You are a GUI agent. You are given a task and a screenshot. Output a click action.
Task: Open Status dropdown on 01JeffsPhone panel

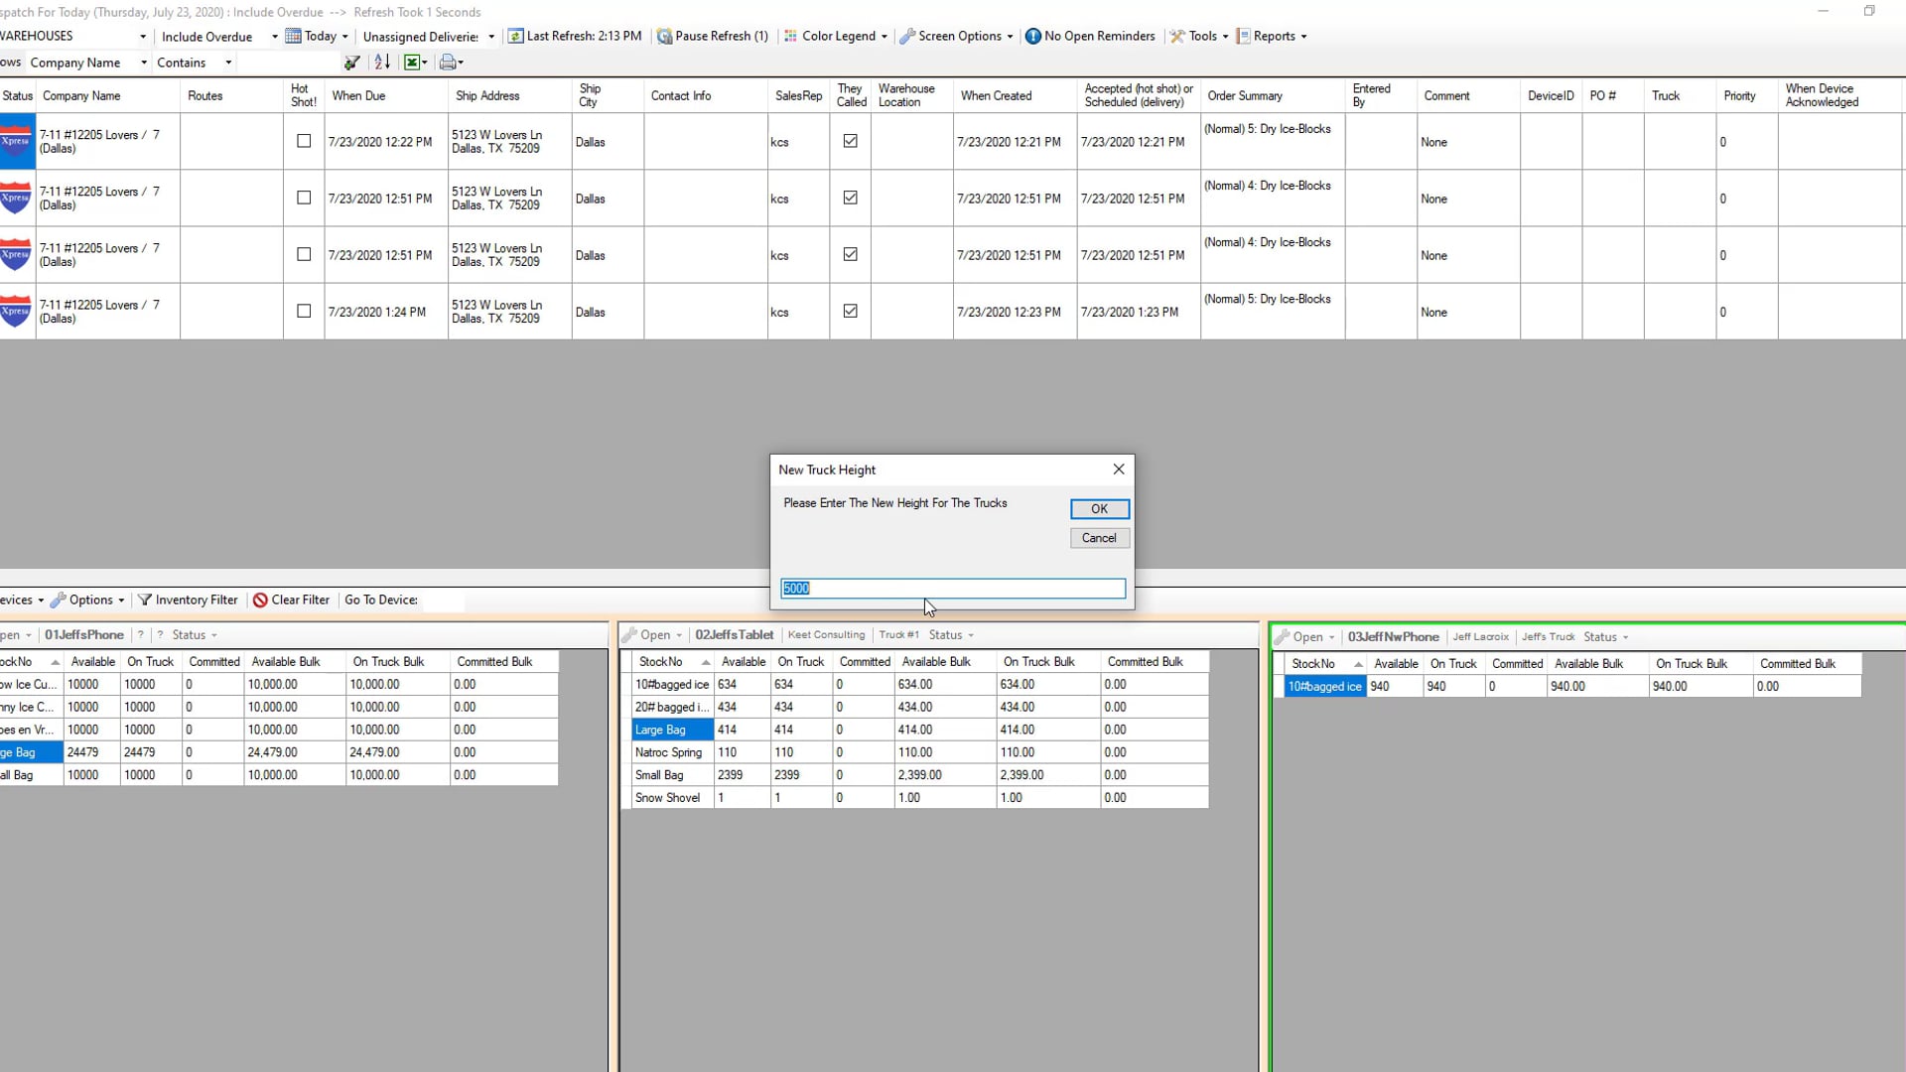click(195, 635)
